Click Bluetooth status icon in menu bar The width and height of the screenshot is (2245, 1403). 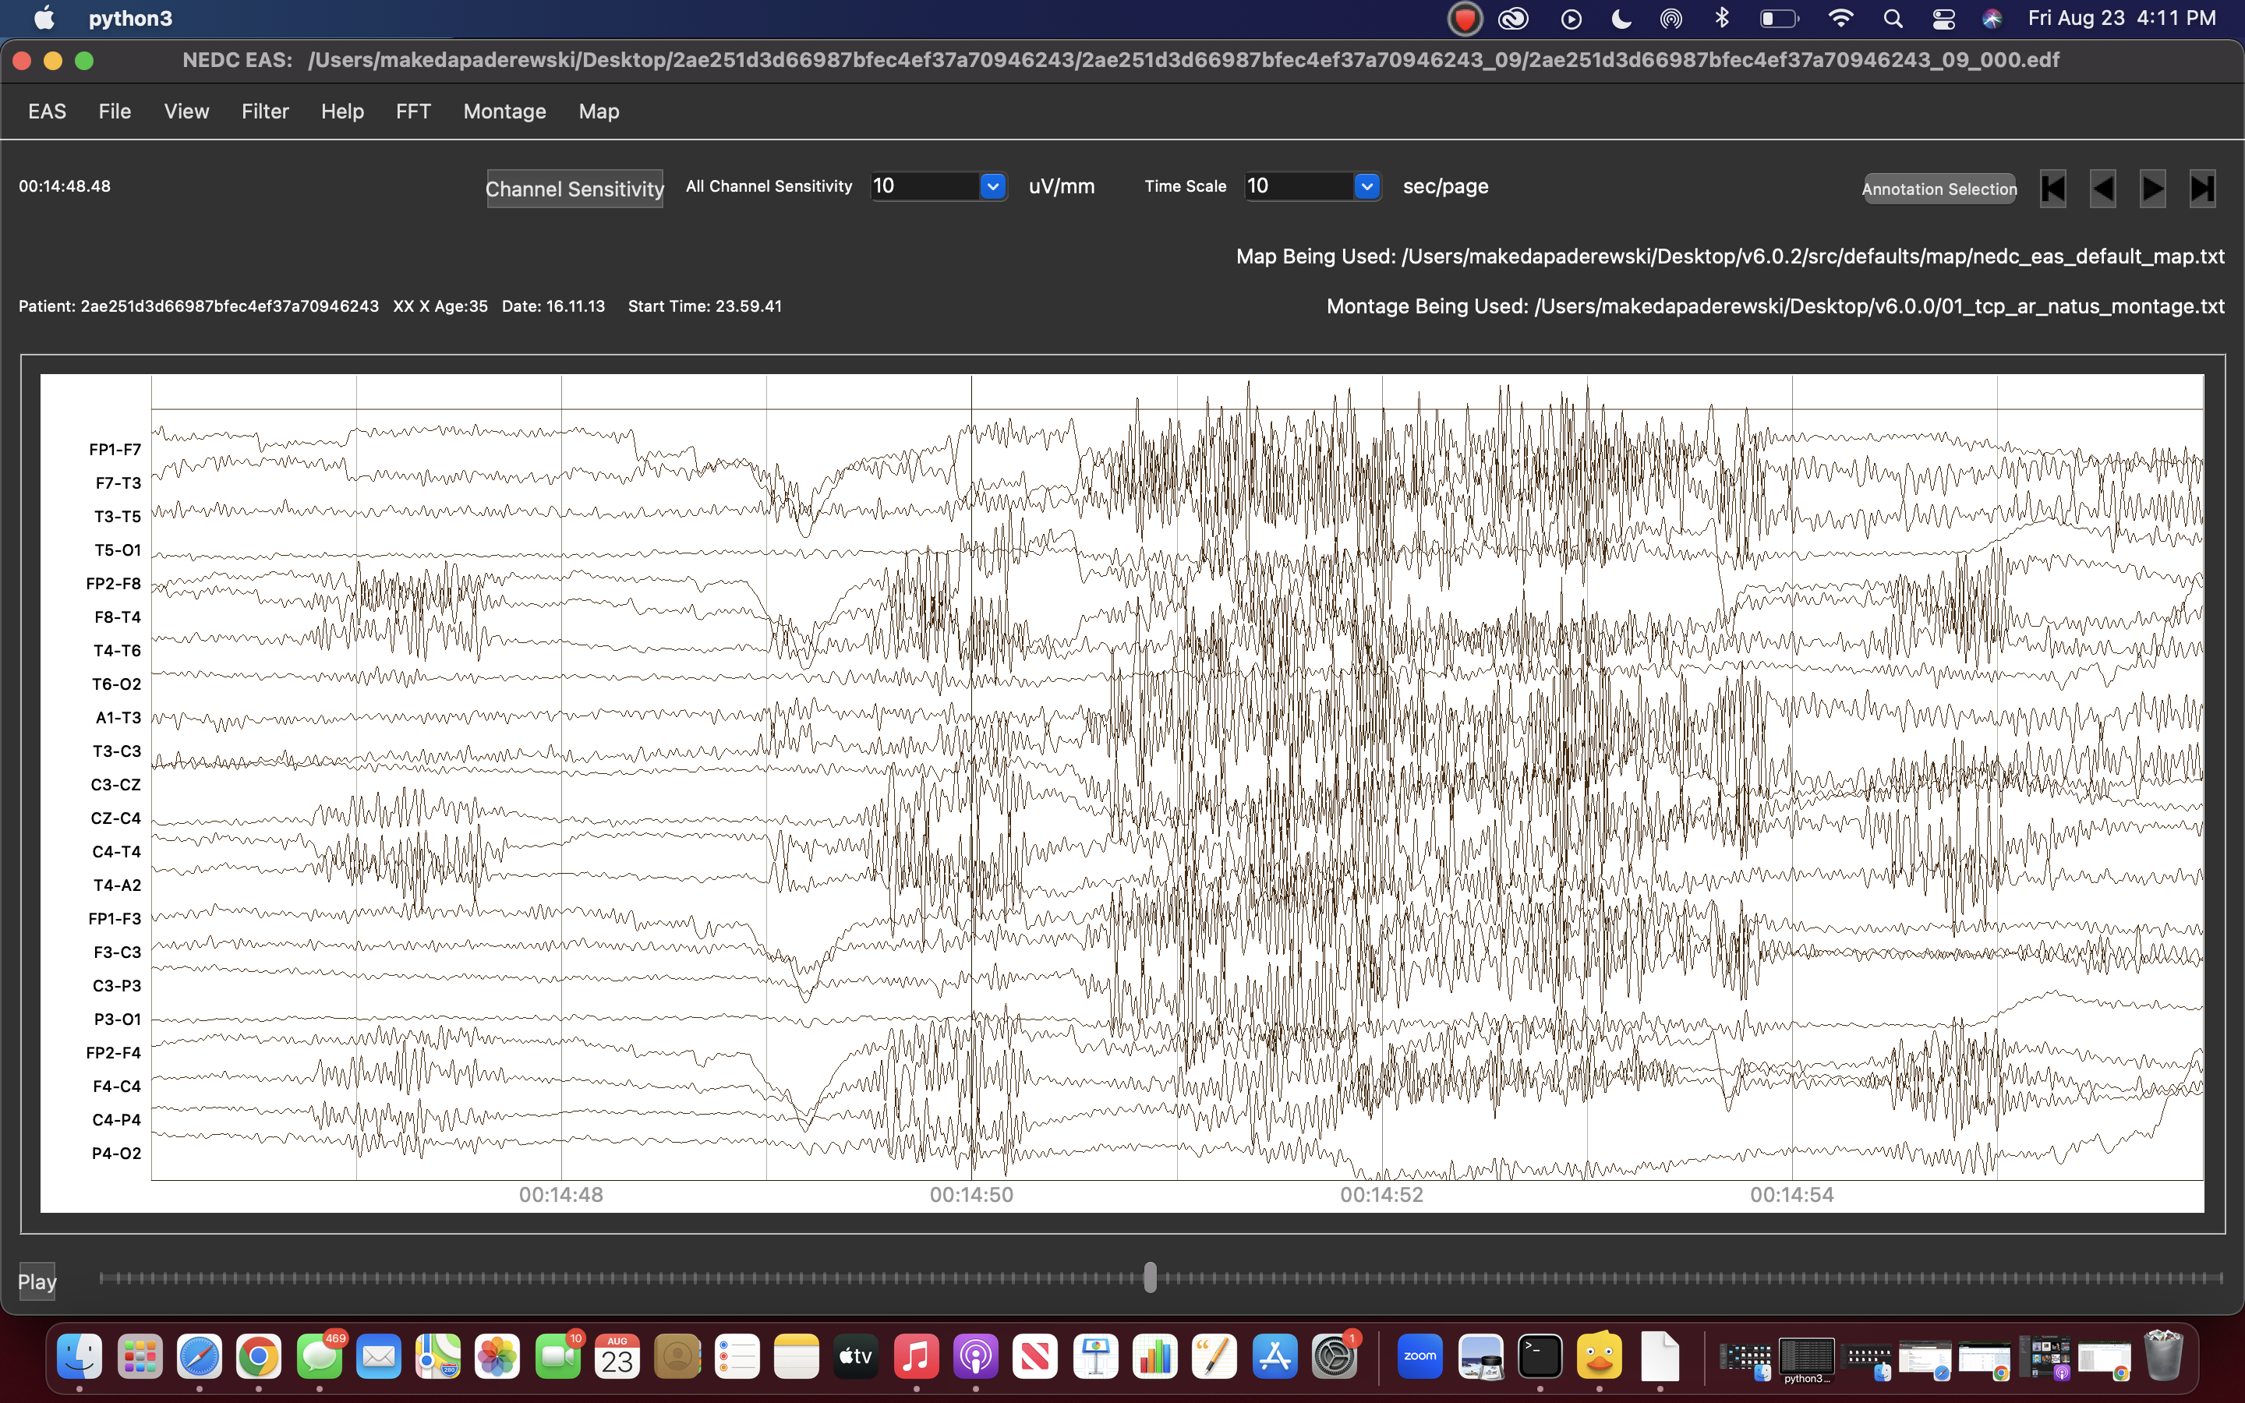click(1722, 19)
